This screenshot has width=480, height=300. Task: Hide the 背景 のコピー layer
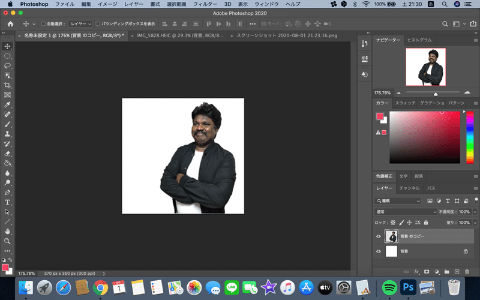pyautogui.click(x=378, y=236)
